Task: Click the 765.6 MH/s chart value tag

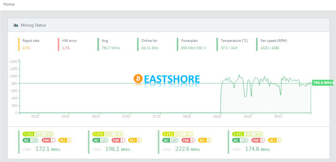Action: click(323, 83)
